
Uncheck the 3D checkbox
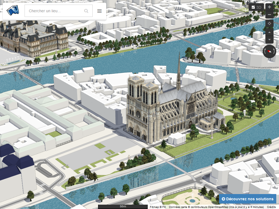[x=253, y=7]
